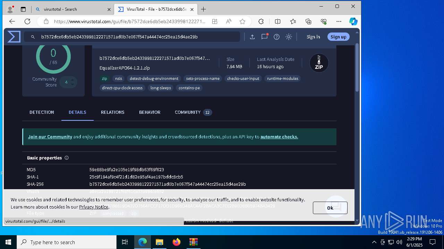The height and width of the screenshot is (249, 444).
Task: Open the 'Join our Community' link
Action: [50, 137]
